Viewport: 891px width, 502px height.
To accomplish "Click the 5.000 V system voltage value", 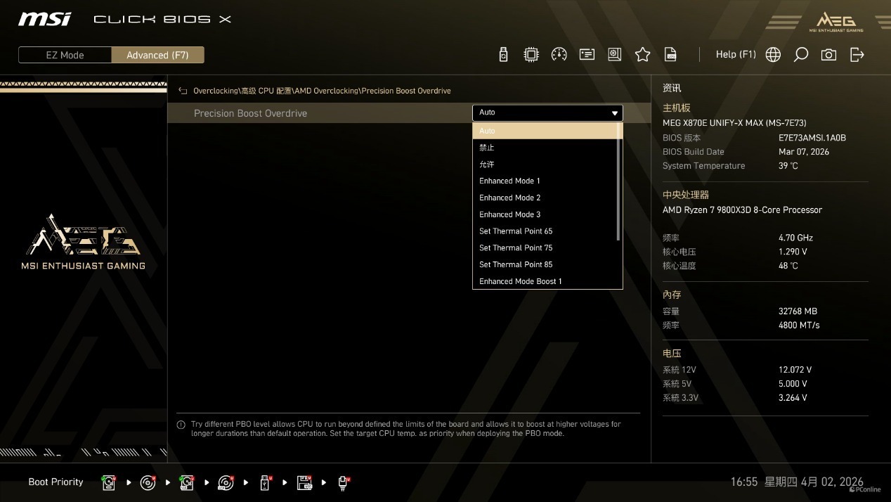I will [793, 384].
